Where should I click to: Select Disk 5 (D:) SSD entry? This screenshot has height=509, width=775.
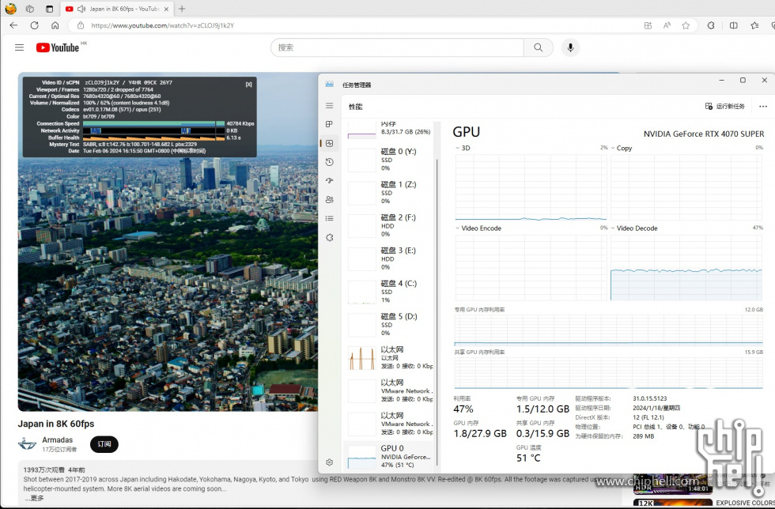point(389,325)
